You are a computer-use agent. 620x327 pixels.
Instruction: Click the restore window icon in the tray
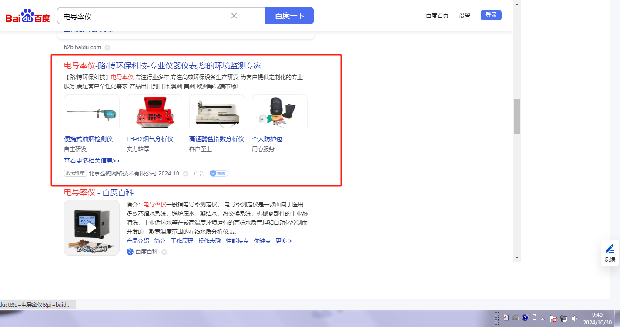pos(535,315)
